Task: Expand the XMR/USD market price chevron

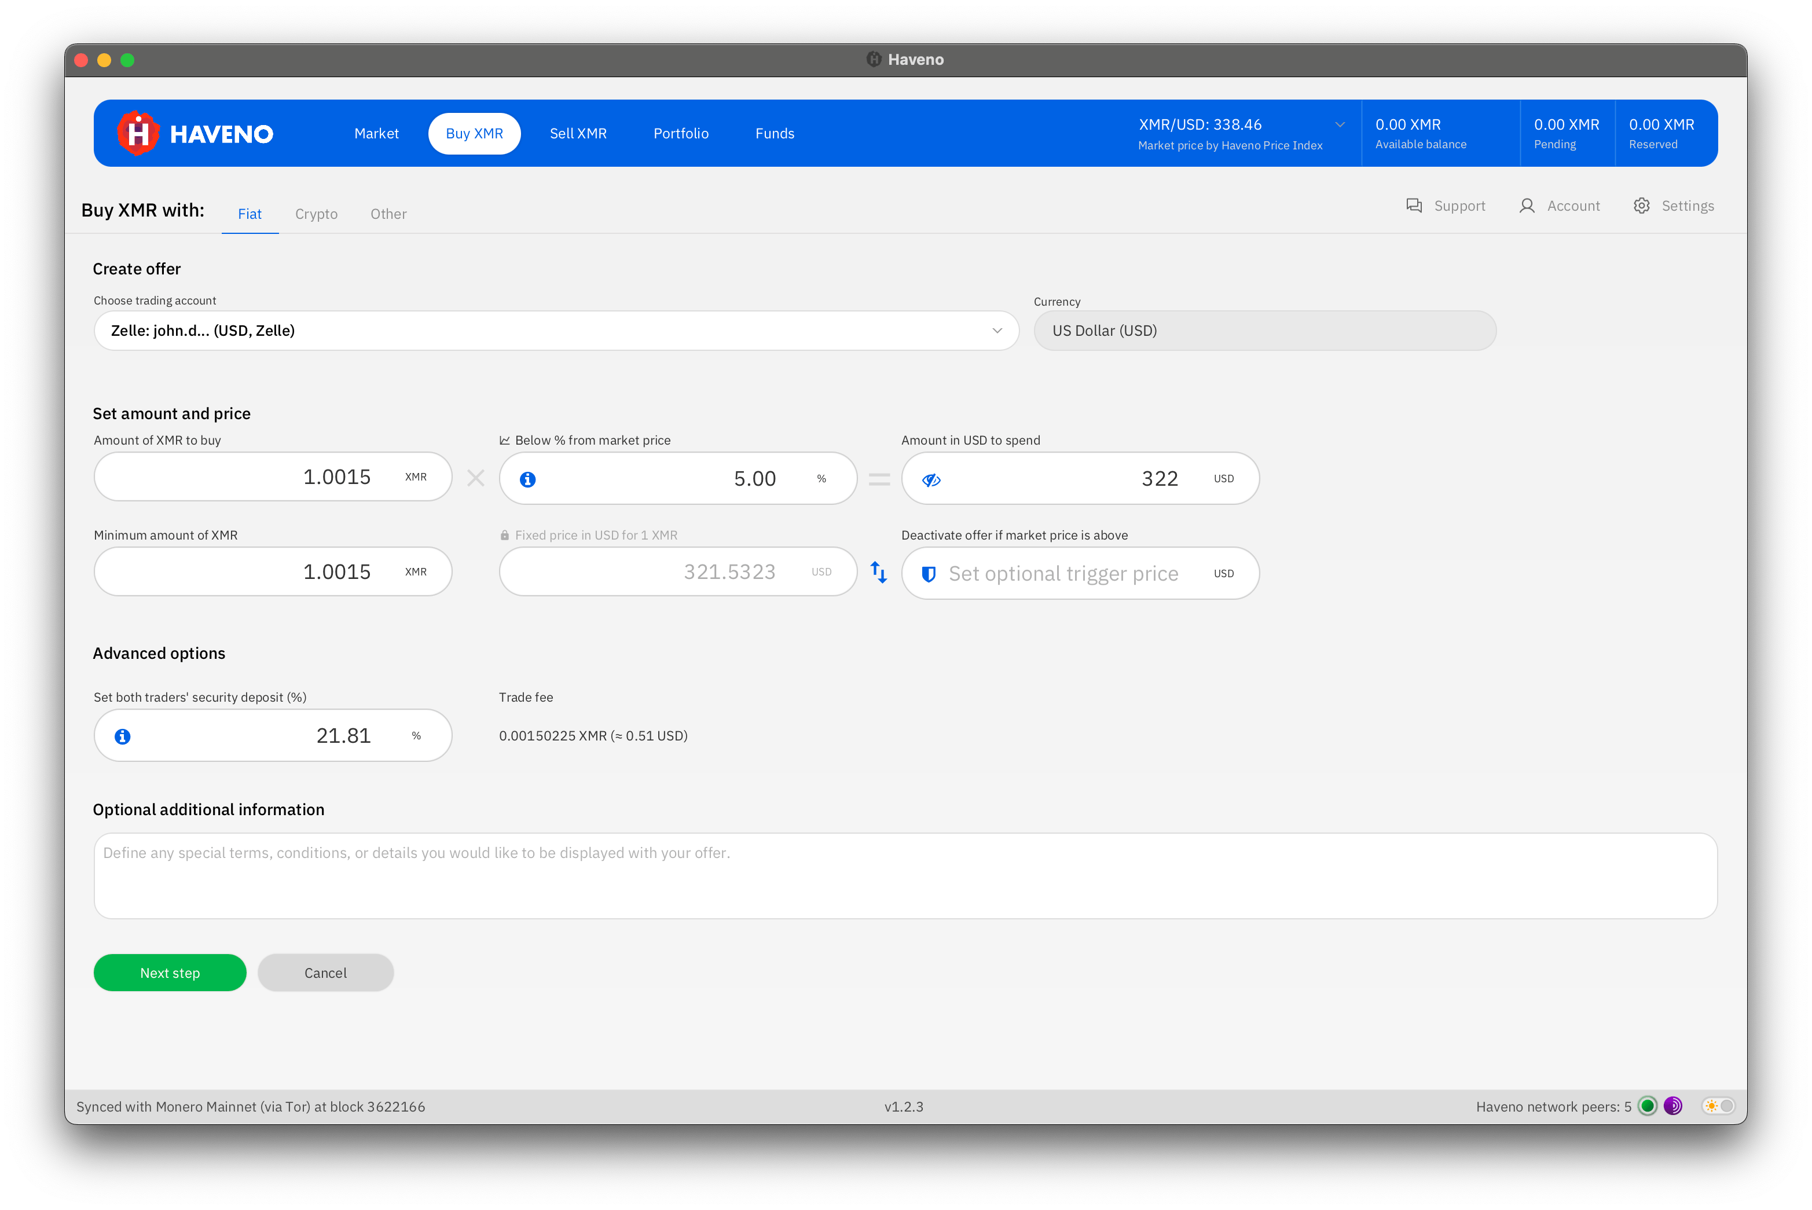Action: pos(1340,125)
